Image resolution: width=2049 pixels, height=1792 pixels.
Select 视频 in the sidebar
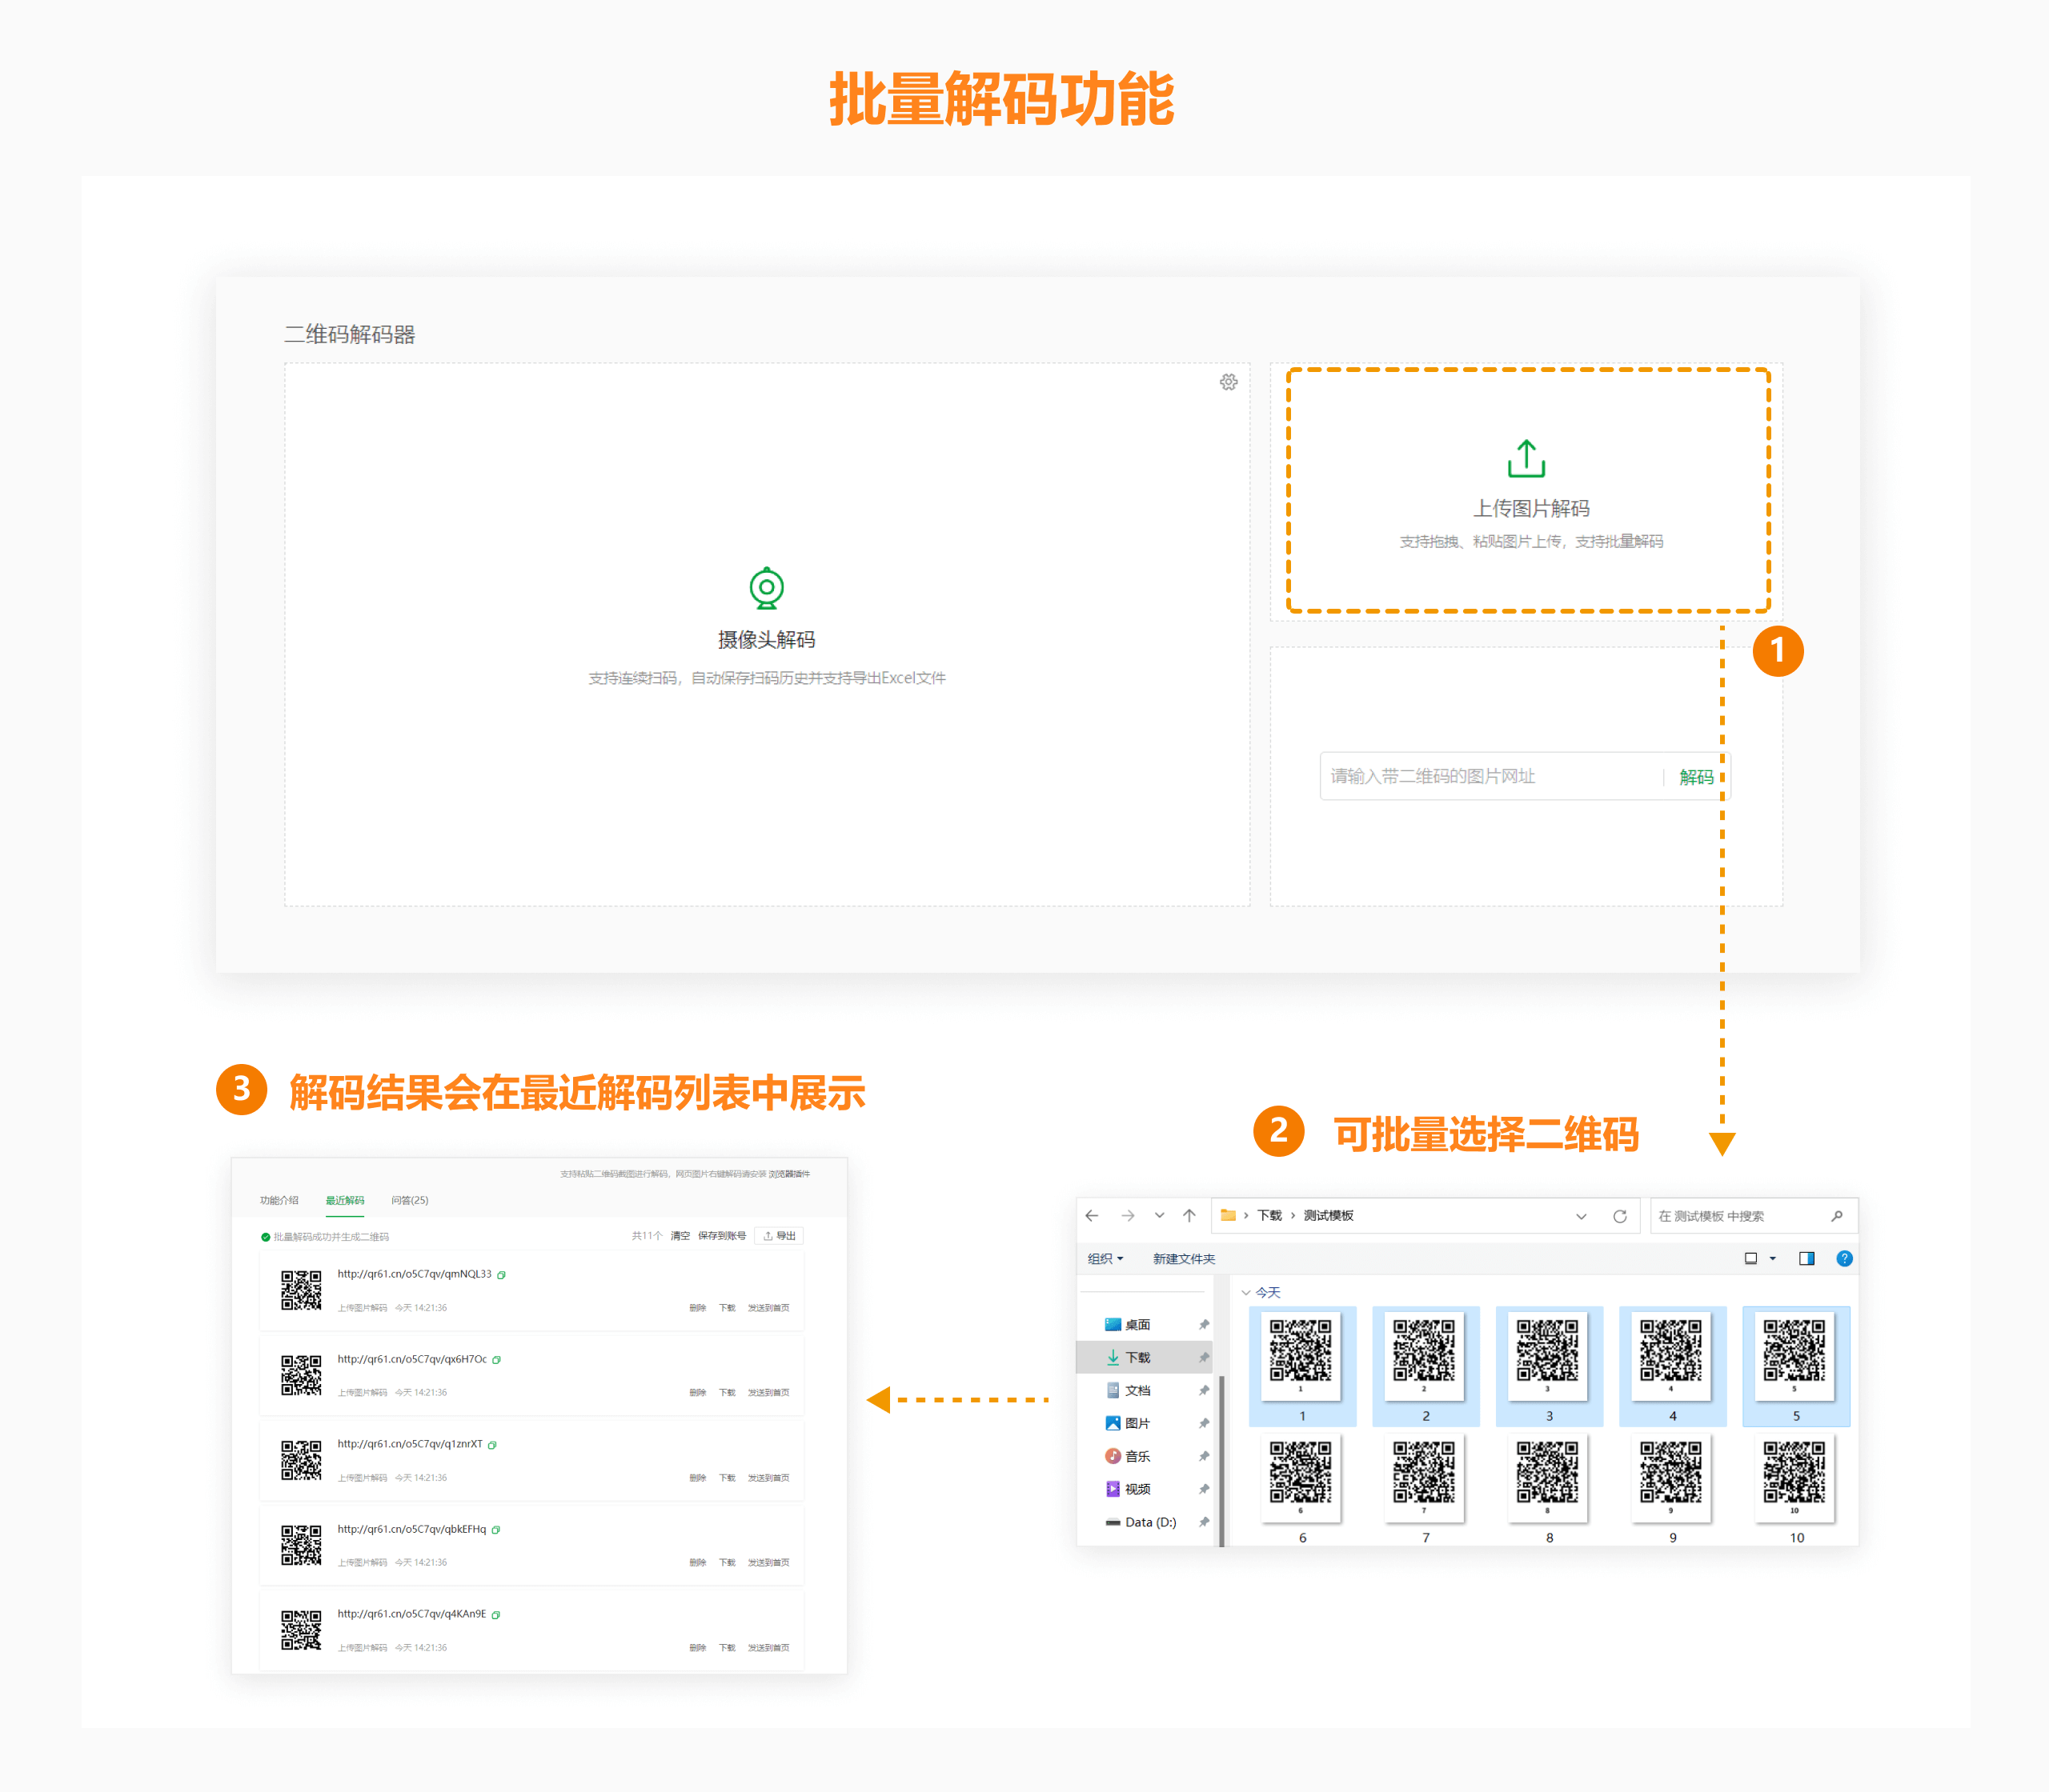coord(1137,1490)
